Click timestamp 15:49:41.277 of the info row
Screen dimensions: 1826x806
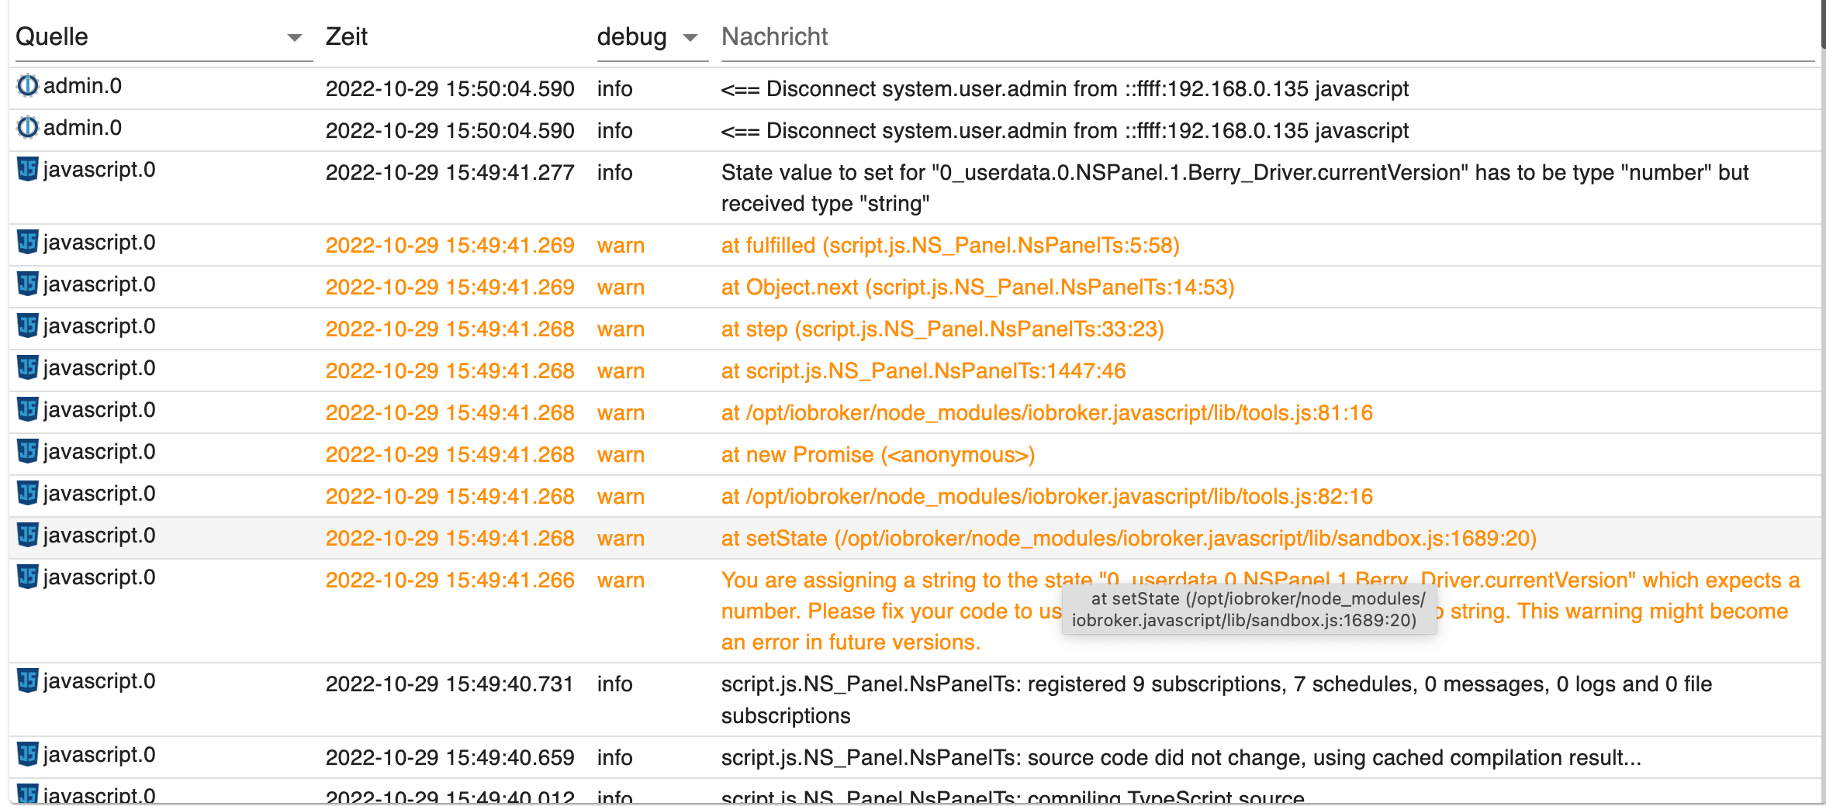(449, 173)
